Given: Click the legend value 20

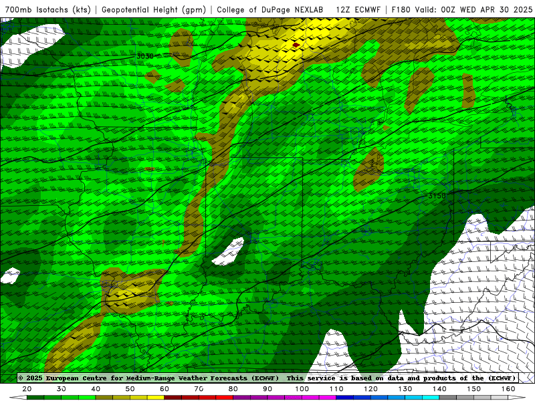Looking at the screenshot, I should coord(27,389).
